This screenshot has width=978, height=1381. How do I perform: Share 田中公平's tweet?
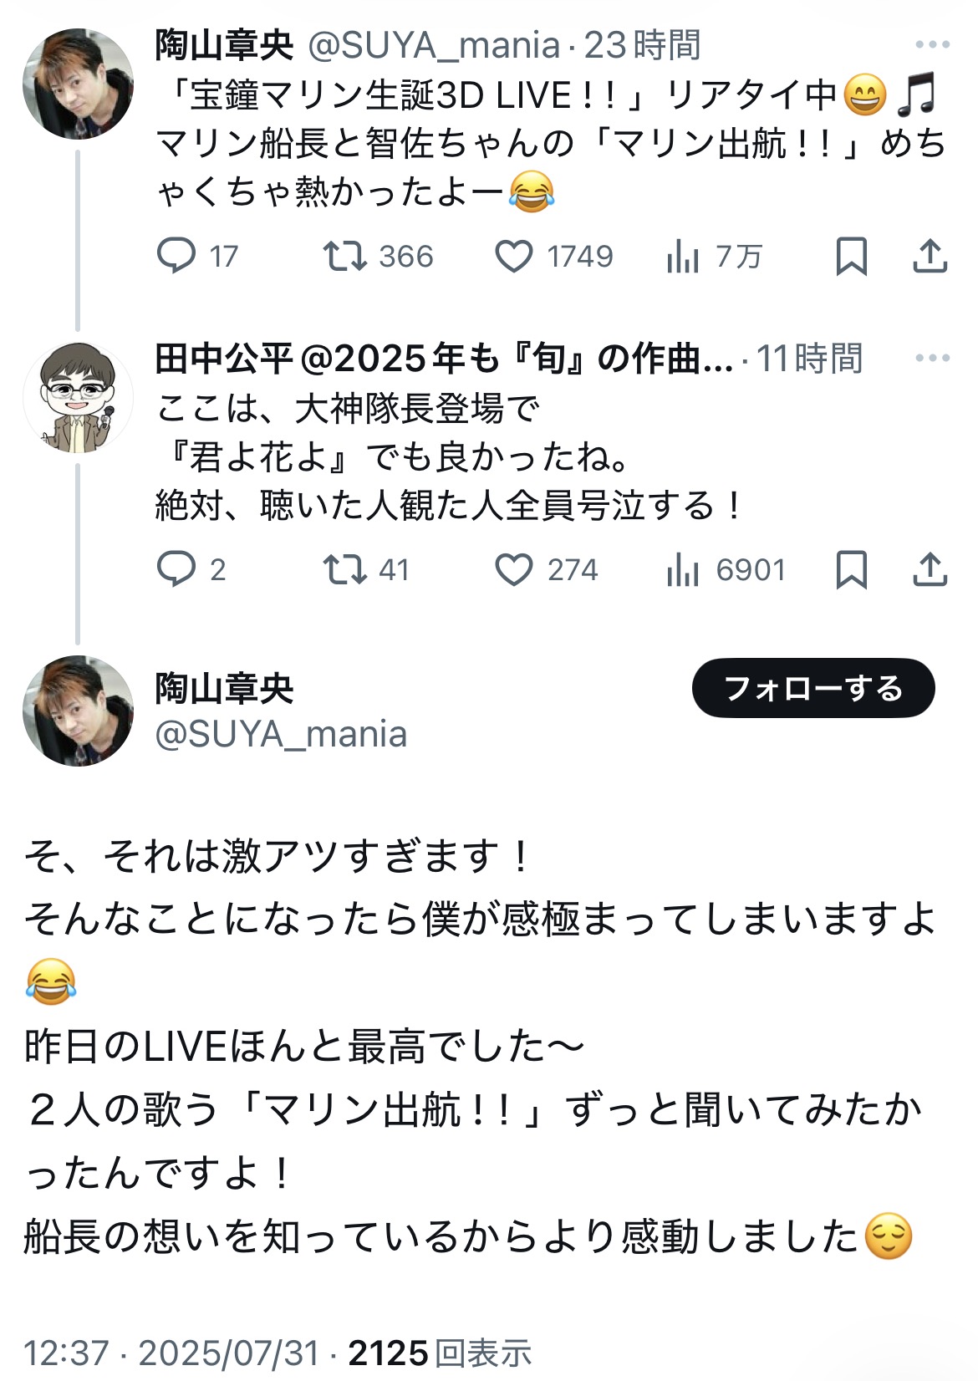(x=930, y=569)
